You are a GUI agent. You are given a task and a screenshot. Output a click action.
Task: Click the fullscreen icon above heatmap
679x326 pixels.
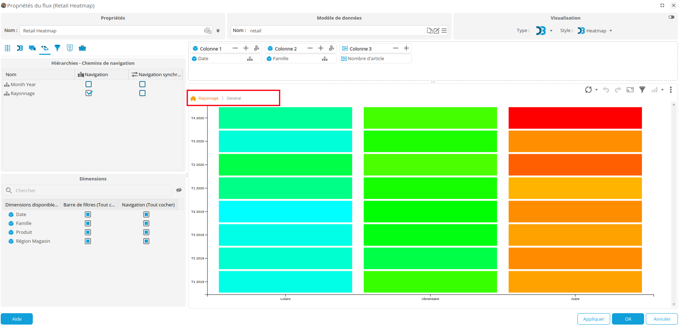click(630, 90)
